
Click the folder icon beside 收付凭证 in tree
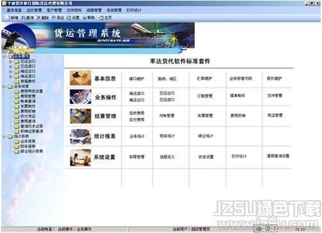tap(17, 116)
